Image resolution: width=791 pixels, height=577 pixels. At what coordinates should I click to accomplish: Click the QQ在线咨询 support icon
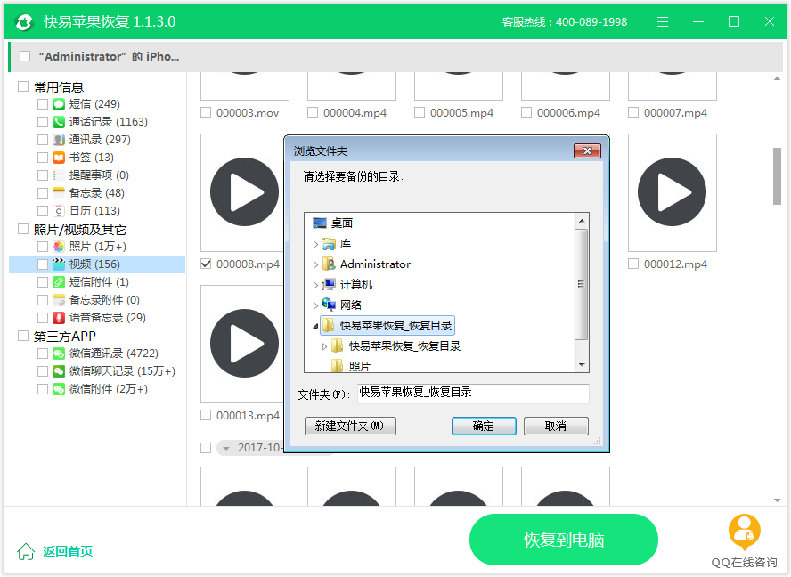pyautogui.click(x=744, y=532)
